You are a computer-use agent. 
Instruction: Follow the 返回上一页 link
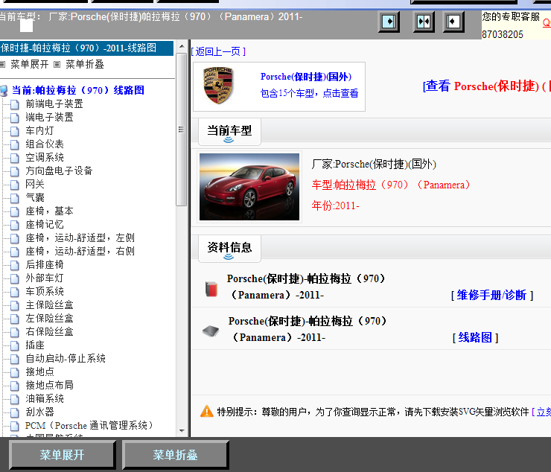pos(218,51)
